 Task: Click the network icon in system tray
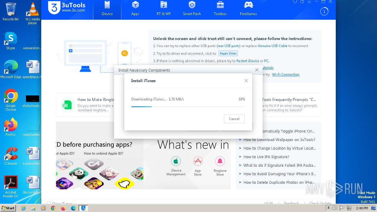click(x=349, y=208)
